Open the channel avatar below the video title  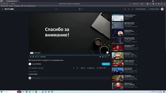click(x=30, y=64)
